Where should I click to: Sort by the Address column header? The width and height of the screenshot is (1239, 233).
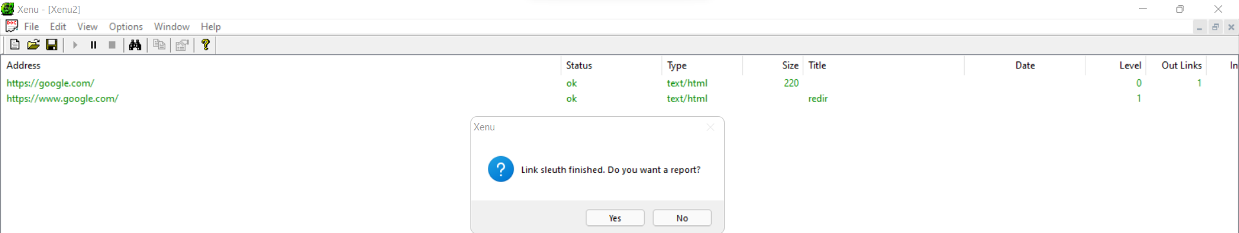click(x=281, y=65)
